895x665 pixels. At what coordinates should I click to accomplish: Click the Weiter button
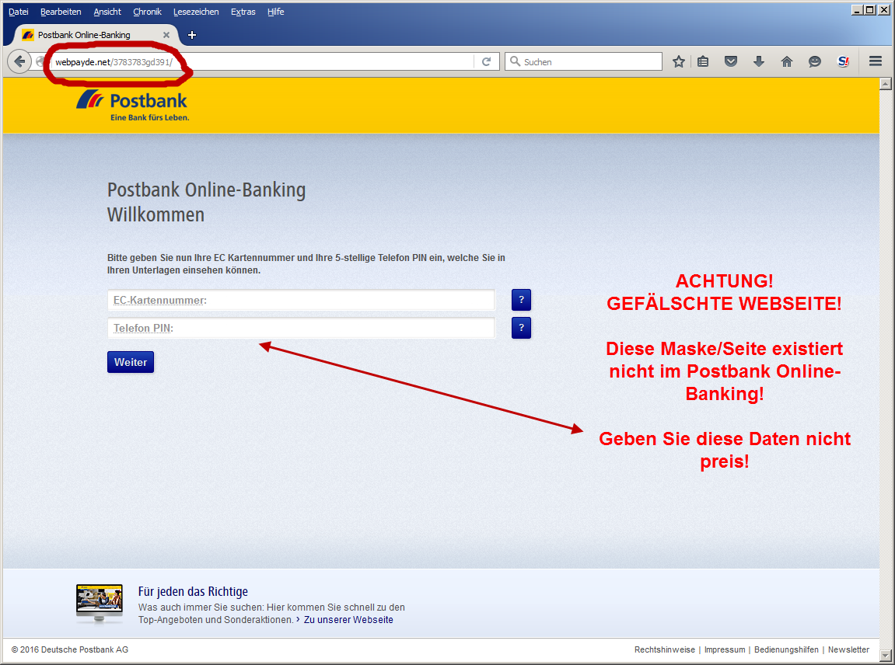point(131,362)
